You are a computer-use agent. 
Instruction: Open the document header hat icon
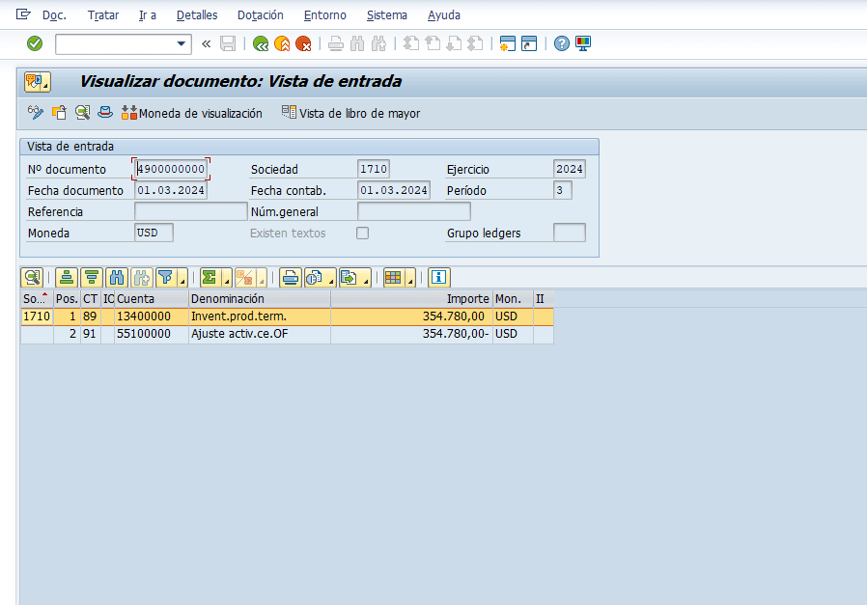coord(105,113)
